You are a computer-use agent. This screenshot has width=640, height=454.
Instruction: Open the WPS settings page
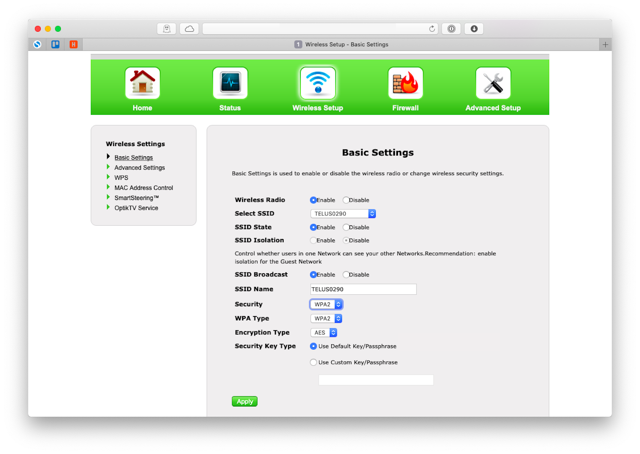[x=121, y=177]
